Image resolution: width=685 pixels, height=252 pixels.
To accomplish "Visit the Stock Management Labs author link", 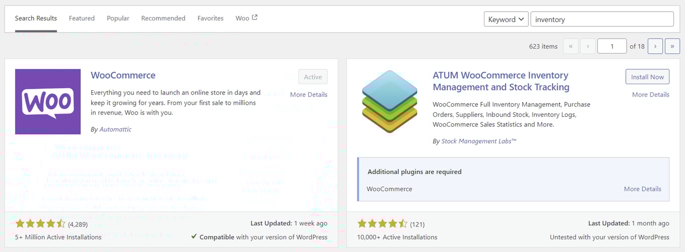I will point(479,141).
